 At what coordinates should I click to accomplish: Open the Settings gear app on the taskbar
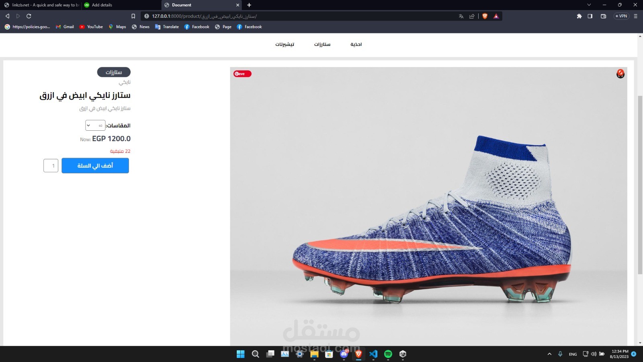point(299,354)
